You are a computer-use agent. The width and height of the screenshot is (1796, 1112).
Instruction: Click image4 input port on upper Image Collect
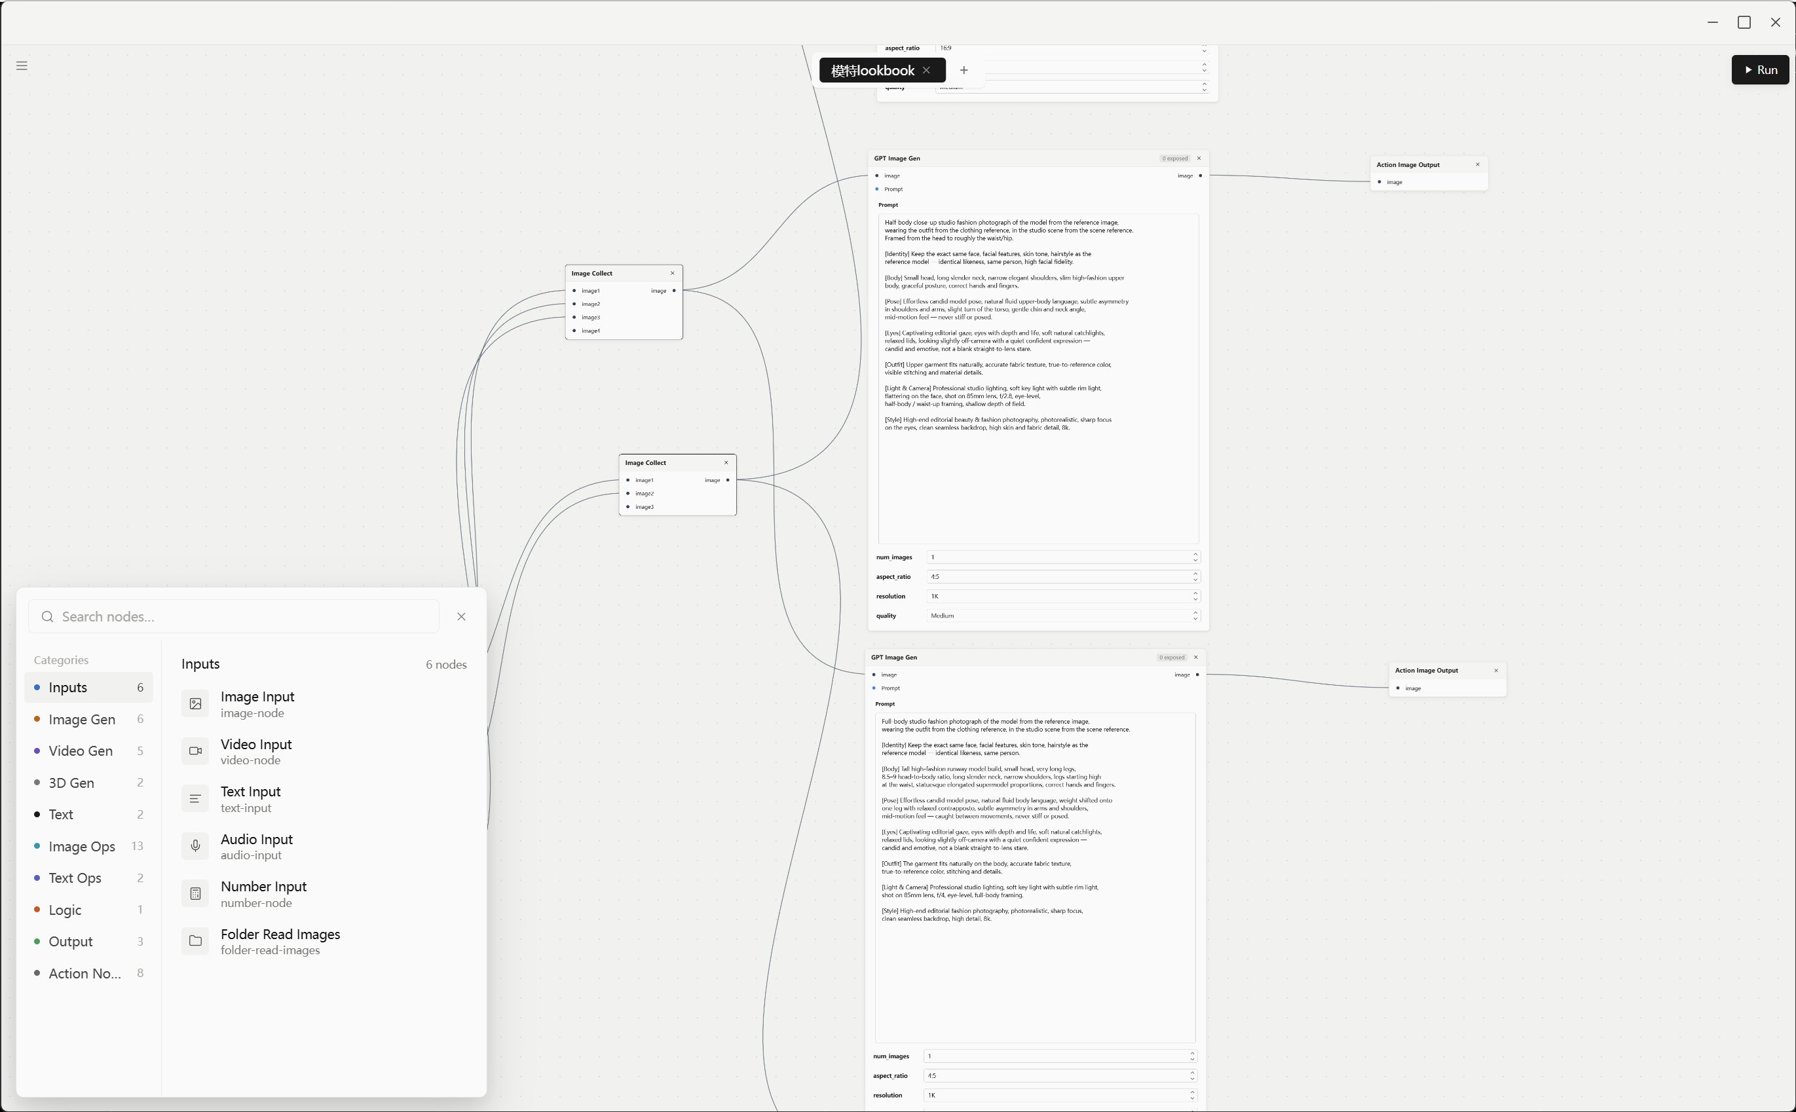tap(574, 330)
